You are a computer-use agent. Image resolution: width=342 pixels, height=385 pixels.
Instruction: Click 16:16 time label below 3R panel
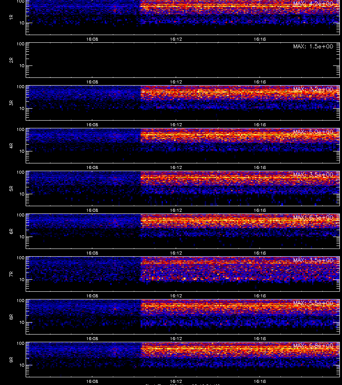260,125
